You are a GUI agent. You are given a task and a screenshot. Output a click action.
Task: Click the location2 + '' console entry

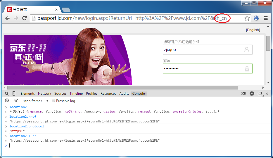pyautogui.click(x=23, y=136)
